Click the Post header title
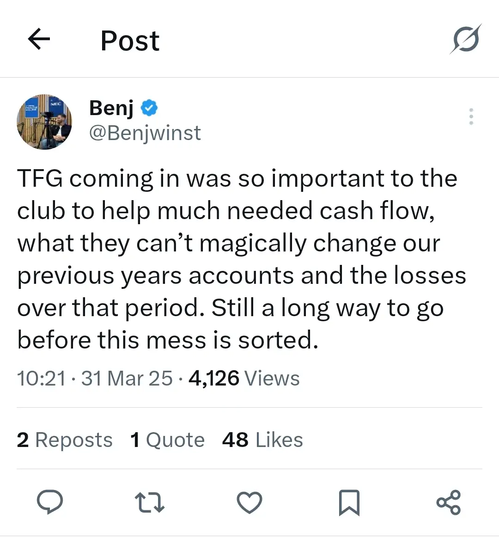Image resolution: width=499 pixels, height=557 pixels. coord(130,41)
